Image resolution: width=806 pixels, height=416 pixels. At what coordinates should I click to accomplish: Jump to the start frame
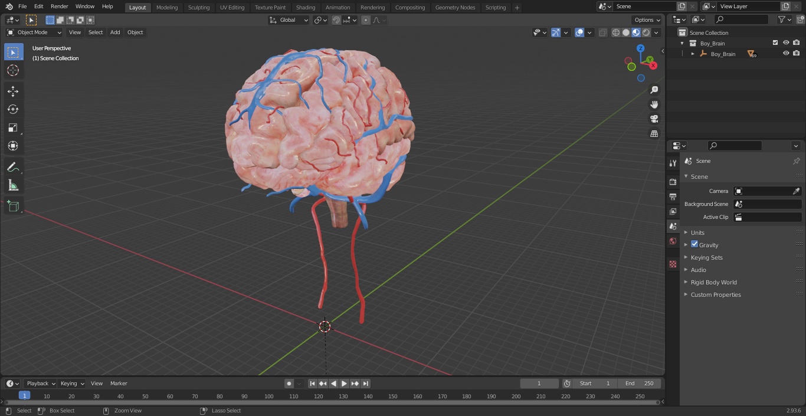(x=312, y=384)
